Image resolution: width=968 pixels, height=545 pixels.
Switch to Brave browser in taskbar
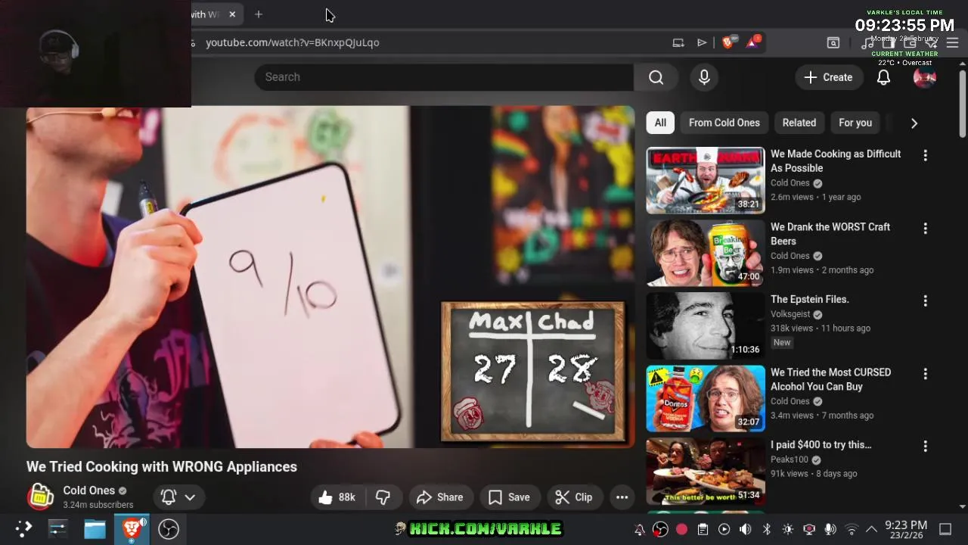tap(132, 528)
